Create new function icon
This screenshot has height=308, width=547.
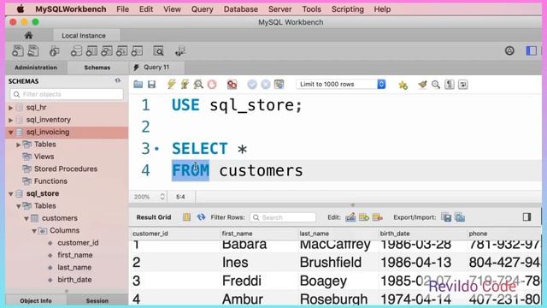137,51
